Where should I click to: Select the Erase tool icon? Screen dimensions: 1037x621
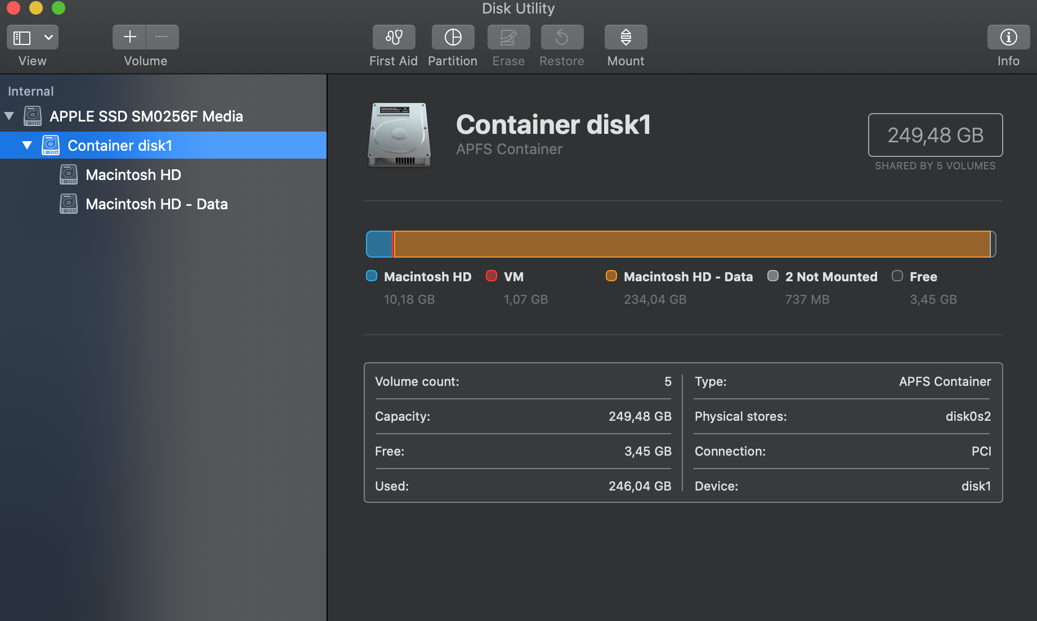pyautogui.click(x=508, y=37)
